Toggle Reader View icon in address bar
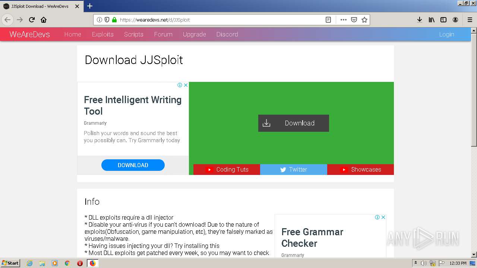The width and height of the screenshot is (477, 268). point(328,20)
